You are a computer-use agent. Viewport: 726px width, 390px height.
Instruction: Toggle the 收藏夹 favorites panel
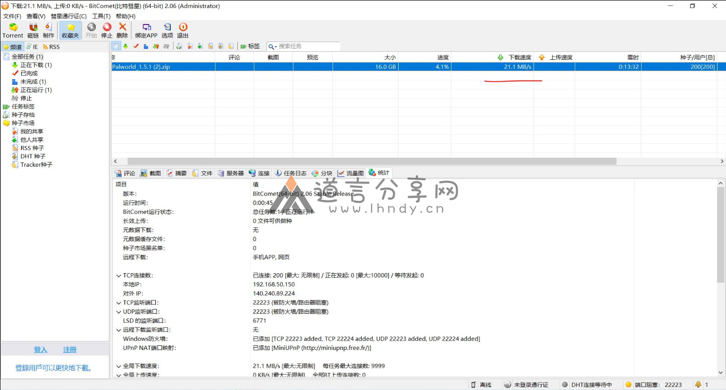click(70, 31)
